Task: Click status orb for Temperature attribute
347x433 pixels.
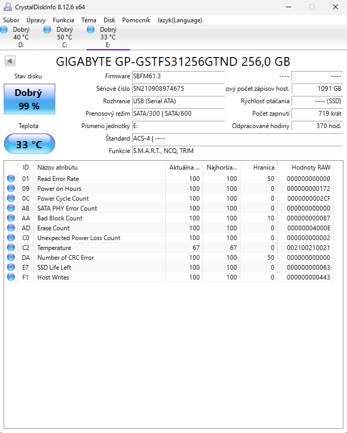Action: click(11, 248)
